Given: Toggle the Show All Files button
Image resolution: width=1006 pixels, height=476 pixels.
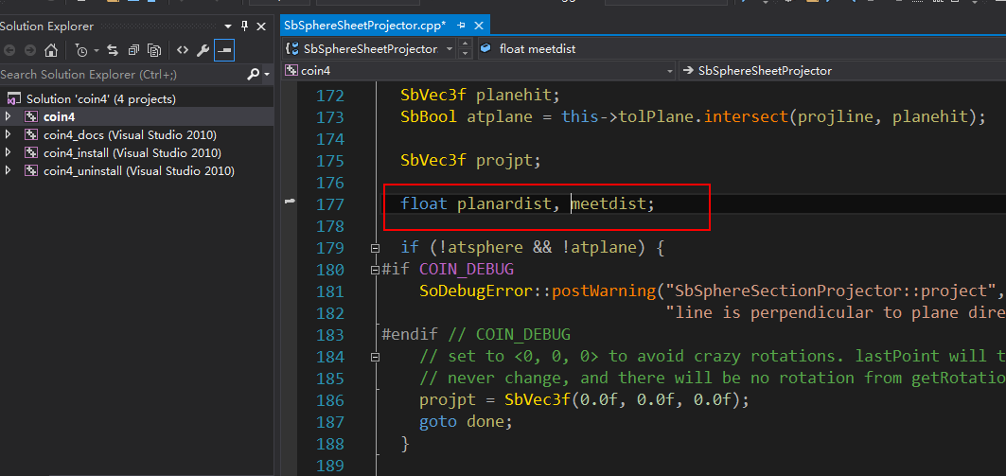Looking at the screenshot, I should pyautogui.click(x=155, y=50).
